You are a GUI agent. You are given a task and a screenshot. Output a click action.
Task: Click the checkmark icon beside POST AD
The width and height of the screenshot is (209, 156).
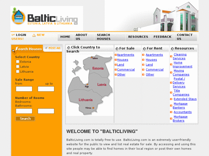[46, 48]
